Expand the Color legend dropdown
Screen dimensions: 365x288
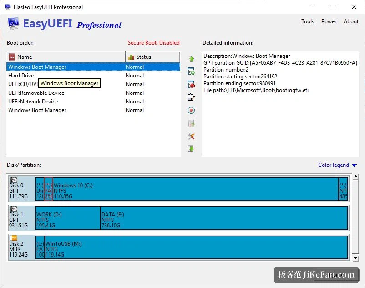(337, 165)
